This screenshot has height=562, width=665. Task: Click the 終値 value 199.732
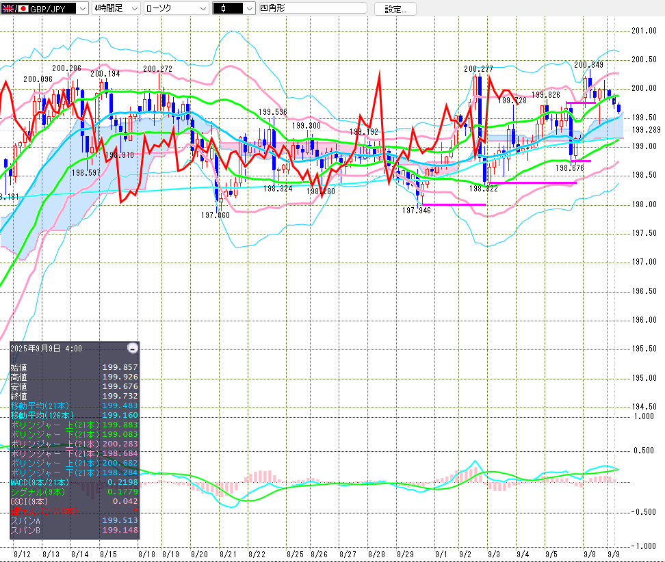click(x=120, y=396)
